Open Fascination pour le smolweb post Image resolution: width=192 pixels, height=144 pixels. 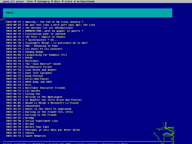pos(45,34)
